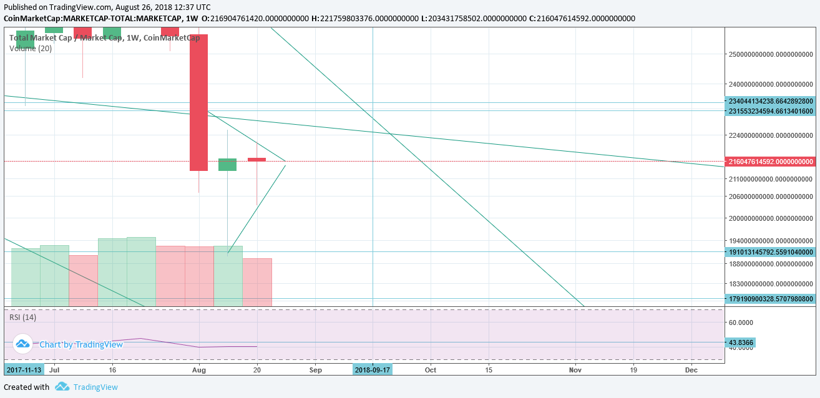Image resolution: width=820 pixels, height=398 pixels.
Task: Click the 194000000000 price axis label
Action: click(x=771, y=241)
